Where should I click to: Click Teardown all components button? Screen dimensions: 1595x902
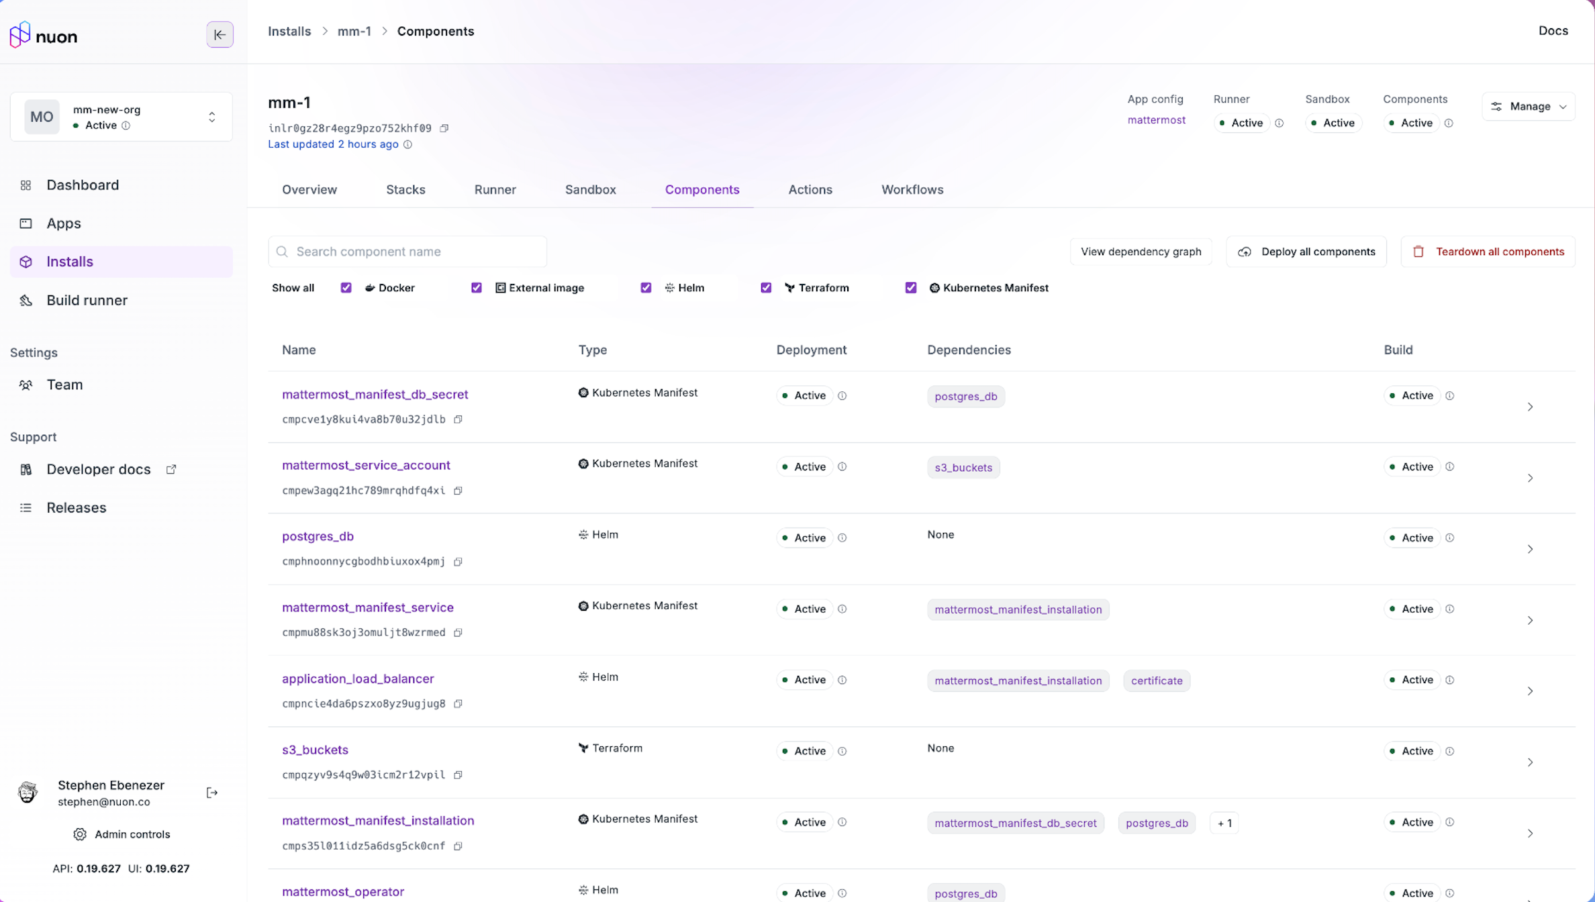[1488, 252]
